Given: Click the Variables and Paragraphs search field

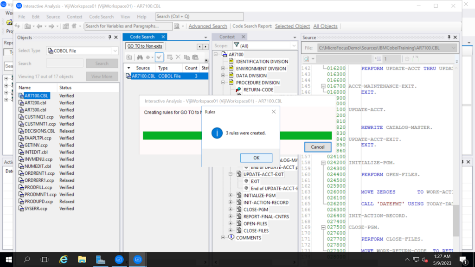Looking at the screenshot, I should pos(128,26).
